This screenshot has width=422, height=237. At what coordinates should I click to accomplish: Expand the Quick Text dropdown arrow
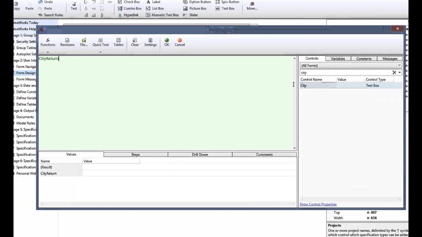click(x=100, y=52)
